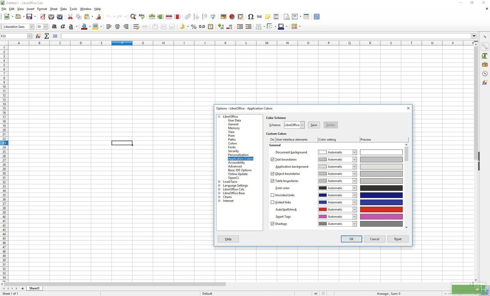This screenshot has width=490, height=296.
Task: Open Font color setting dropdown
Action: pyautogui.click(x=337, y=188)
